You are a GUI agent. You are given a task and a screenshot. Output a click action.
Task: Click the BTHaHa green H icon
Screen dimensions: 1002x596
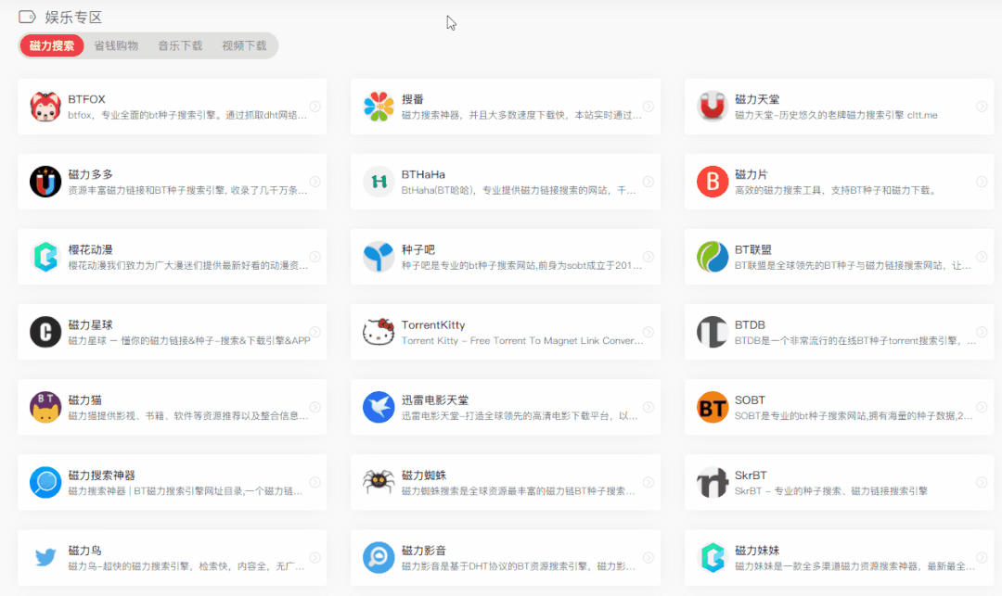[x=379, y=182]
